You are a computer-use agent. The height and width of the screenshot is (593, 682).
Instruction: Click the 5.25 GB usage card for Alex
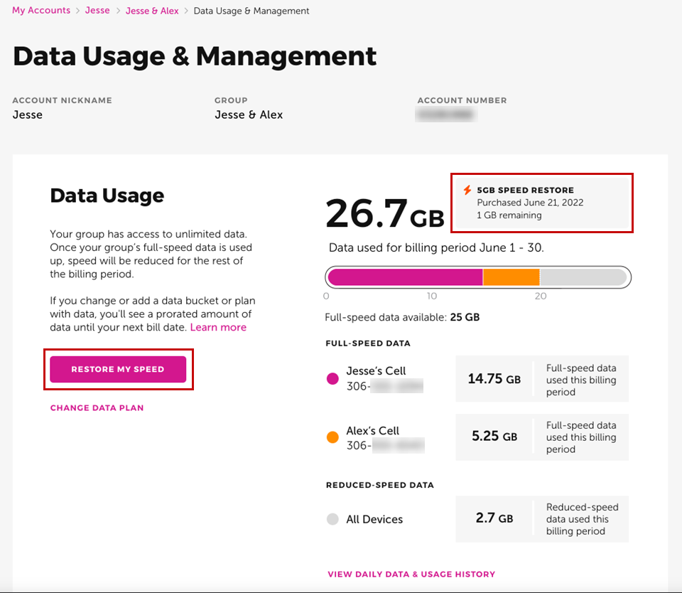(542, 437)
